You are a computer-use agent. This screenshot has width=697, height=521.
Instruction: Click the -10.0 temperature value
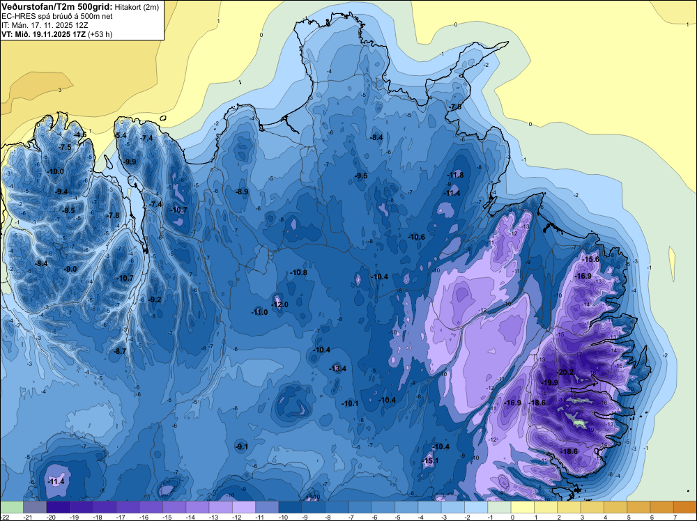click(x=56, y=171)
